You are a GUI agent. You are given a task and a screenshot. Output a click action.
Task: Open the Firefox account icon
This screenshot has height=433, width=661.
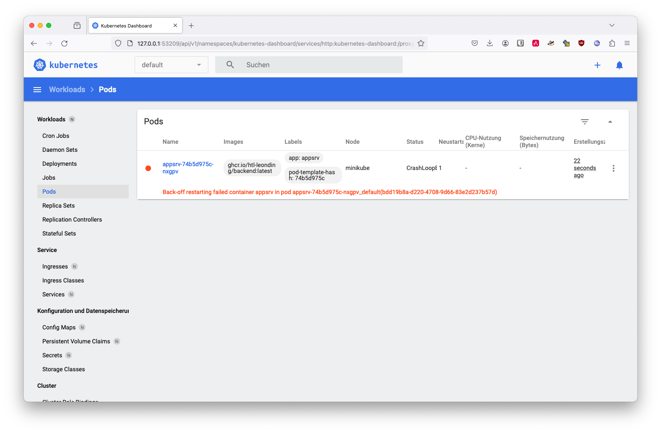(x=505, y=43)
